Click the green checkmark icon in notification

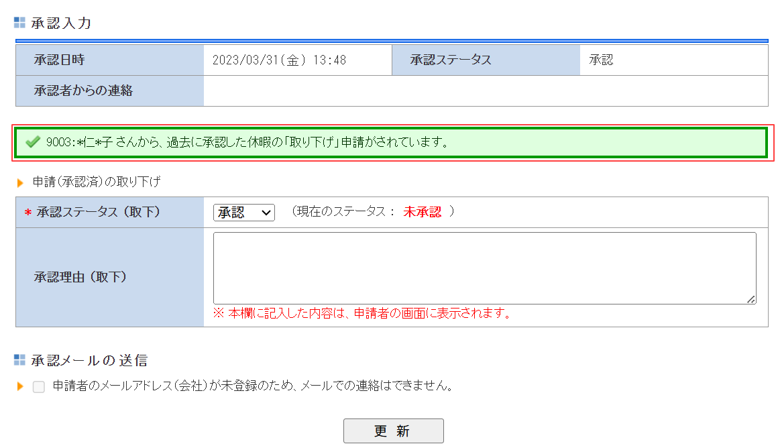click(32, 142)
